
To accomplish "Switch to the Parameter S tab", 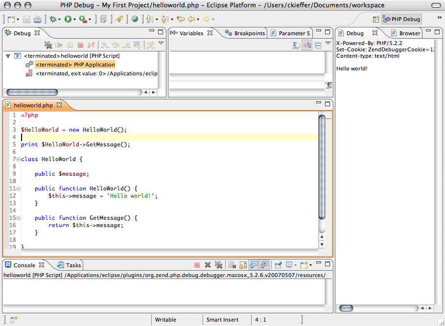I will 290,33.
